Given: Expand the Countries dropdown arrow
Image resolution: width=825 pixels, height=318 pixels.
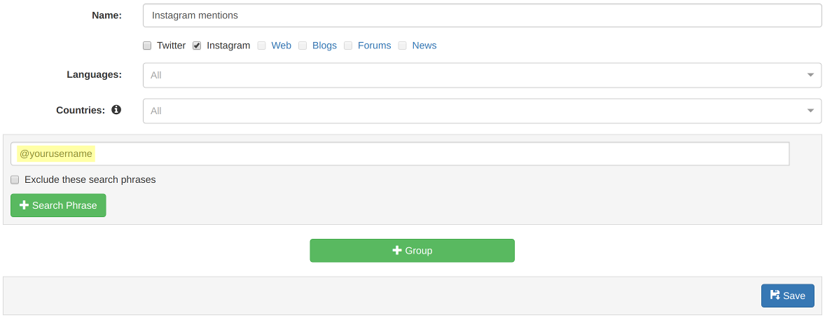Looking at the screenshot, I should 810,111.
